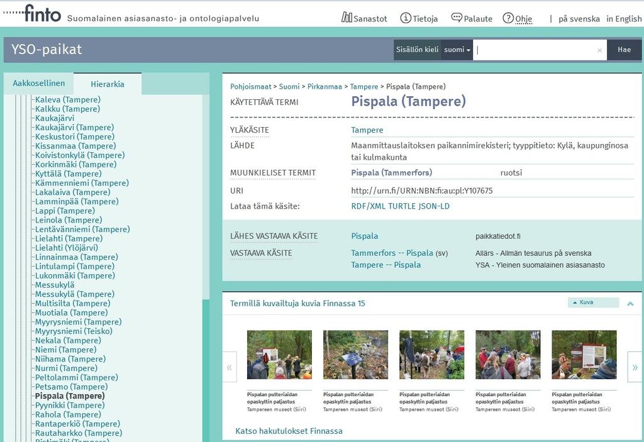Switch language to in English
The image size is (644, 442).
click(x=624, y=18)
